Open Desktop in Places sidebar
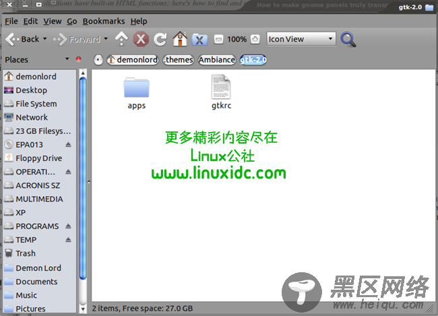438x316 pixels. coord(39,90)
